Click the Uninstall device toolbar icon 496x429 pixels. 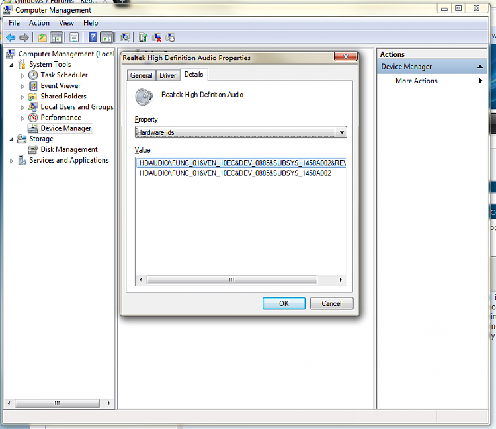157,38
